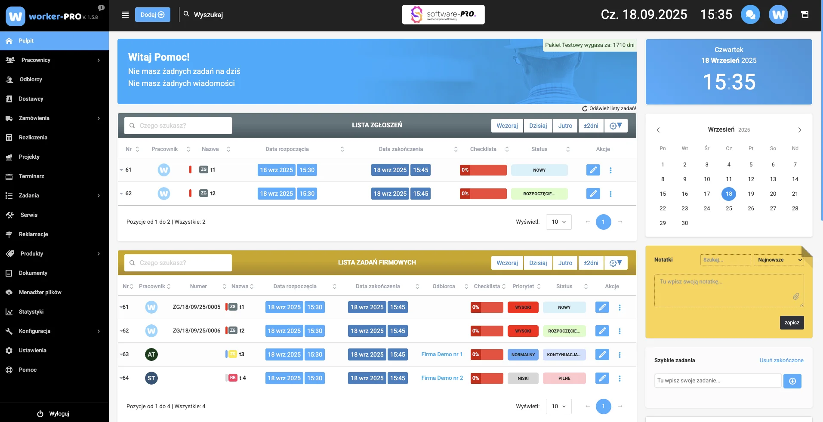Click Usuń zakończone link
This screenshot has height=422, width=823.
(x=781, y=360)
